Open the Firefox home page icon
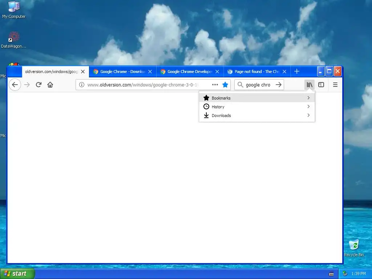The height and width of the screenshot is (279, 372). 50,85
